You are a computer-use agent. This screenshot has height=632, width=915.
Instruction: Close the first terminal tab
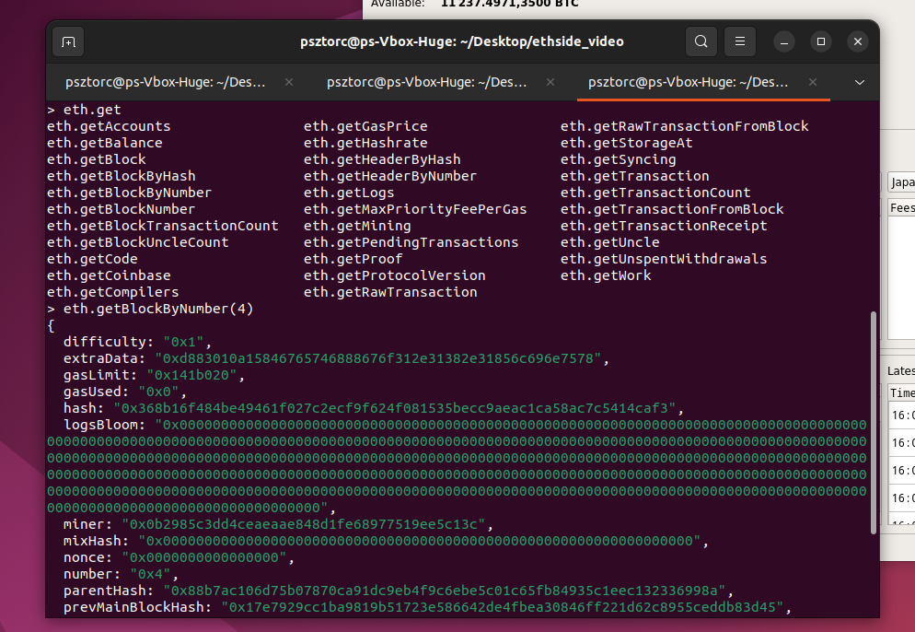click(289, 82)
